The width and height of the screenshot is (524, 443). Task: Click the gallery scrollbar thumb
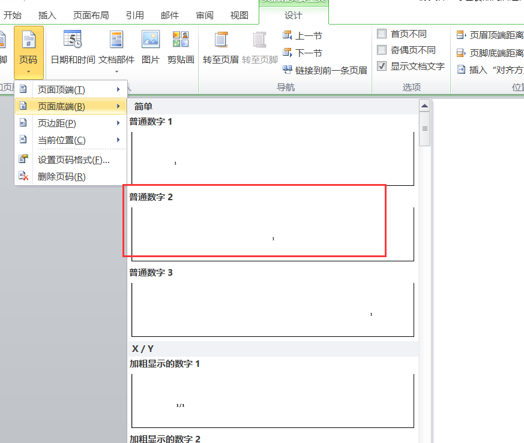424,129
